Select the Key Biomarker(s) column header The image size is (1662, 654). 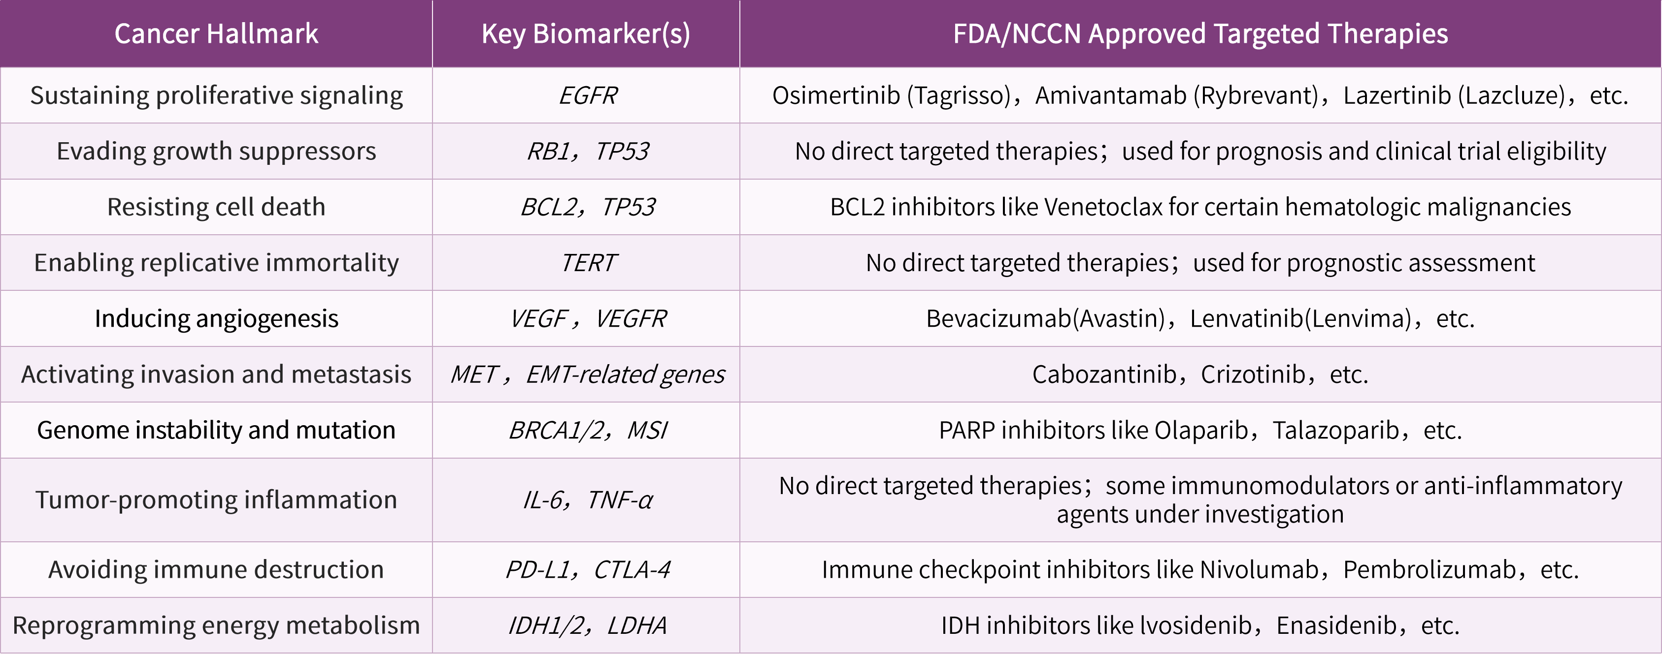(x=586, y=33)
